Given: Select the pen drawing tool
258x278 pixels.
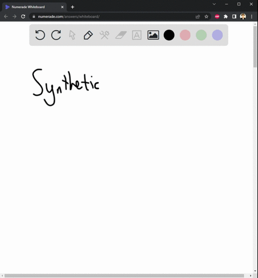Looking at the screenshot, I should tap(88, 35).
